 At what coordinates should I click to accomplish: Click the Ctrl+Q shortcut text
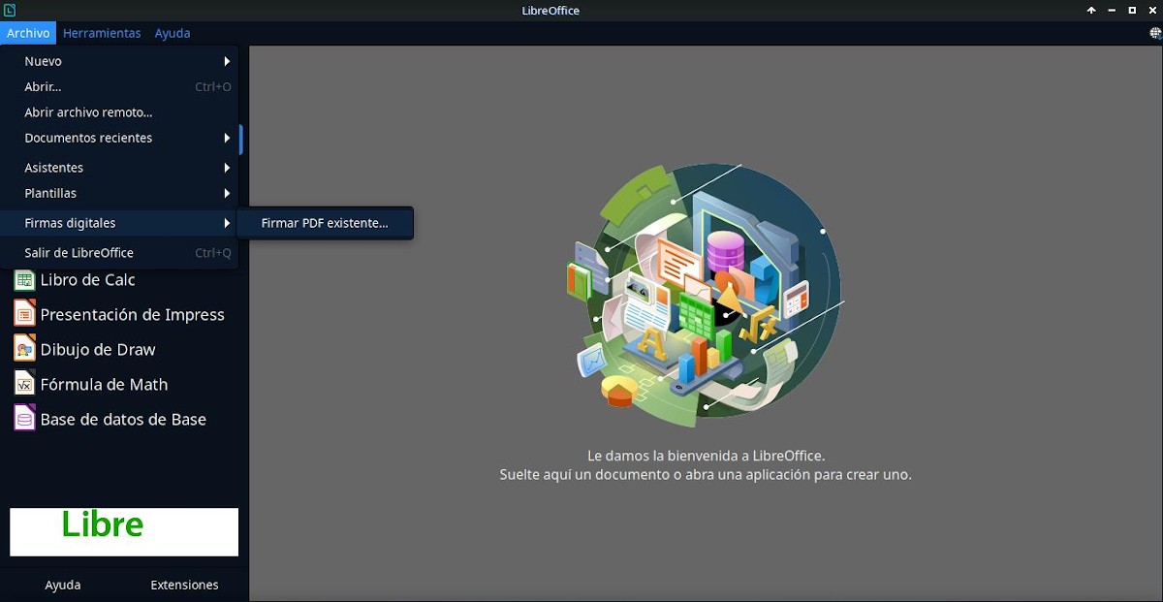213,252
